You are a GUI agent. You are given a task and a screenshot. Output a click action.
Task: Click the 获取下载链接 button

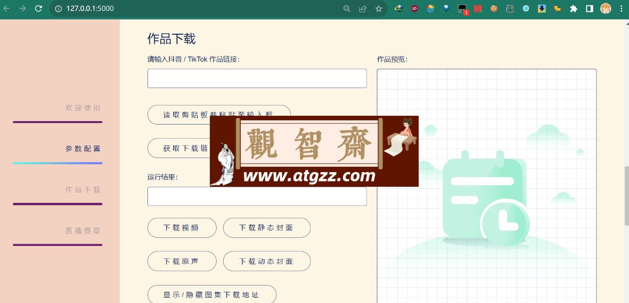coord(179,148)
